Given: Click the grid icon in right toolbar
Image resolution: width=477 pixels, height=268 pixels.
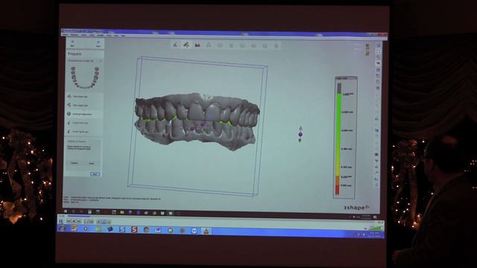Looking at the screenshot, I should (x=378, y=51).
